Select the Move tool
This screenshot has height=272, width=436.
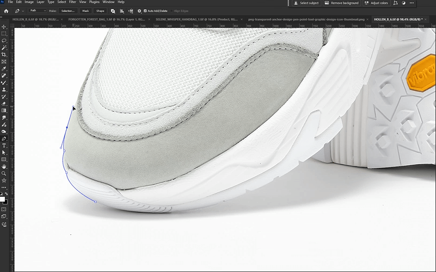pyautogui.click(x=4, y=27)
